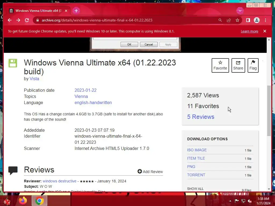Image resolution: width=275 pixels, height=206 pixels.
Task: Favorite this archive item
Action: [x=220, y=65]
